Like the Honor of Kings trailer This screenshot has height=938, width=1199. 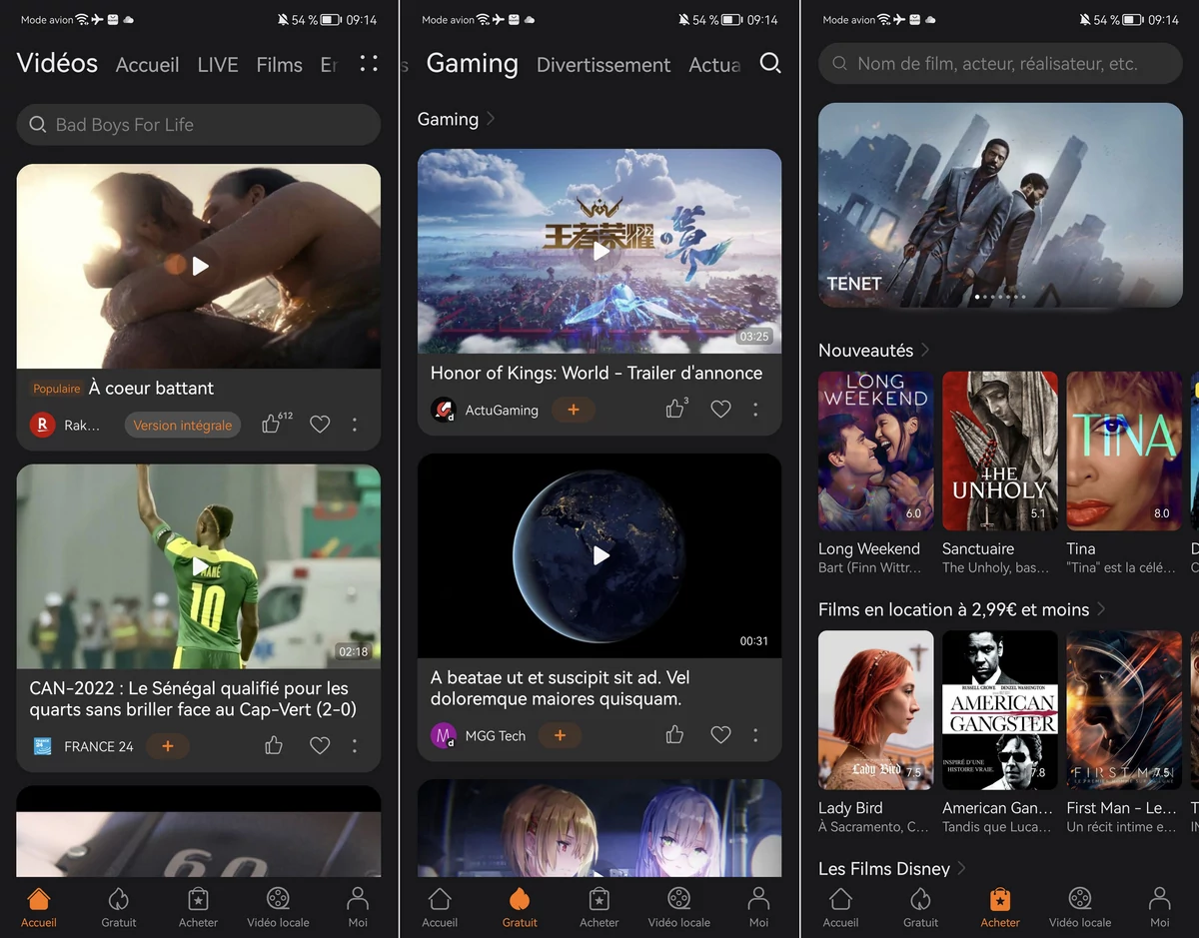pos(675,408)
